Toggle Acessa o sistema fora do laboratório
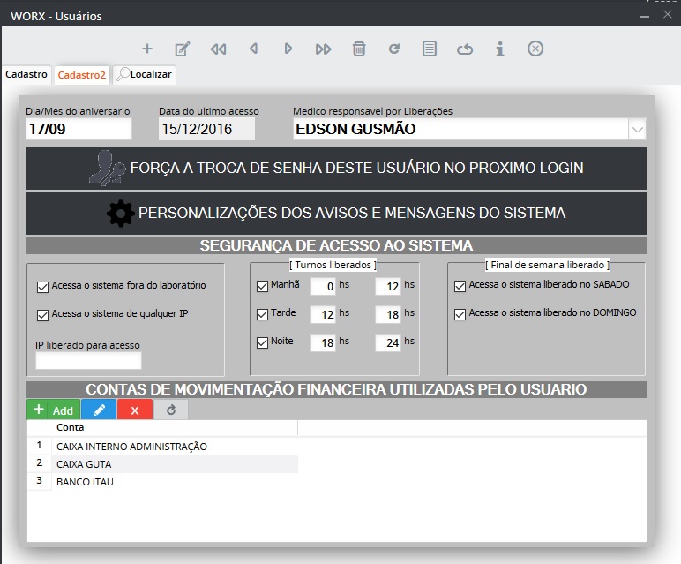 (x=42, y=287)
